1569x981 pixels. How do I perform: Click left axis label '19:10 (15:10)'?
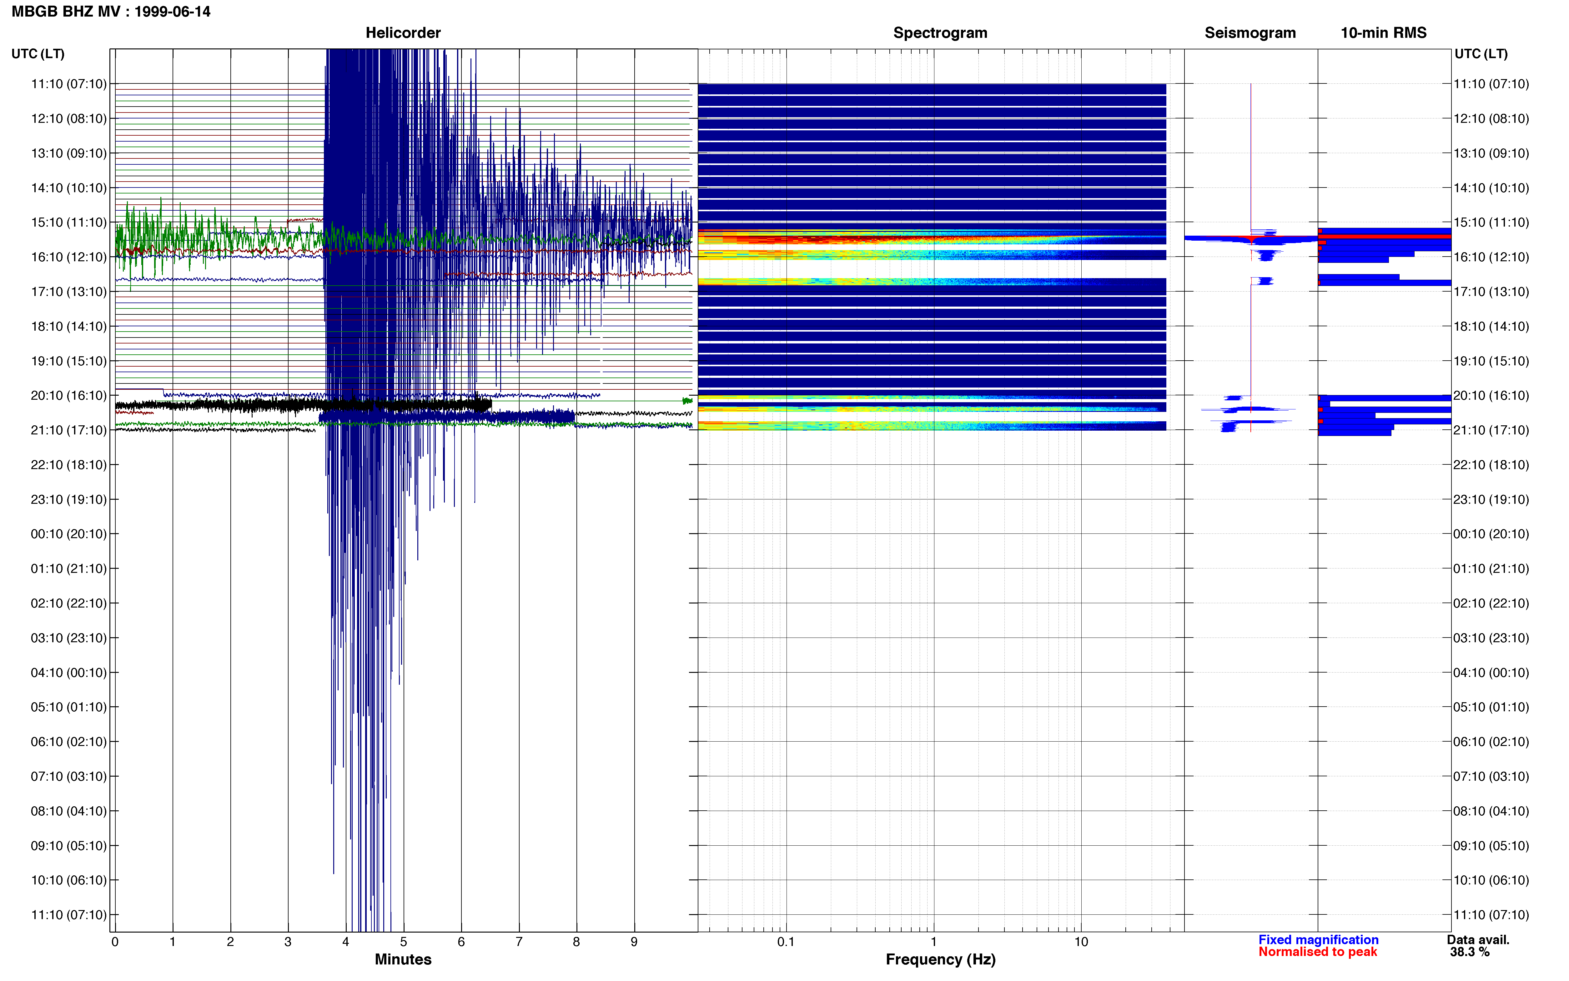click(x=69, y=361)
